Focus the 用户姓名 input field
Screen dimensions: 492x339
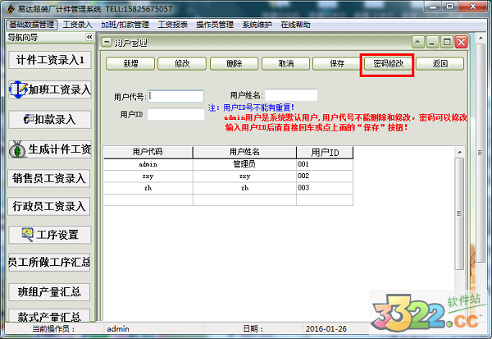click(x=291, y=95)
